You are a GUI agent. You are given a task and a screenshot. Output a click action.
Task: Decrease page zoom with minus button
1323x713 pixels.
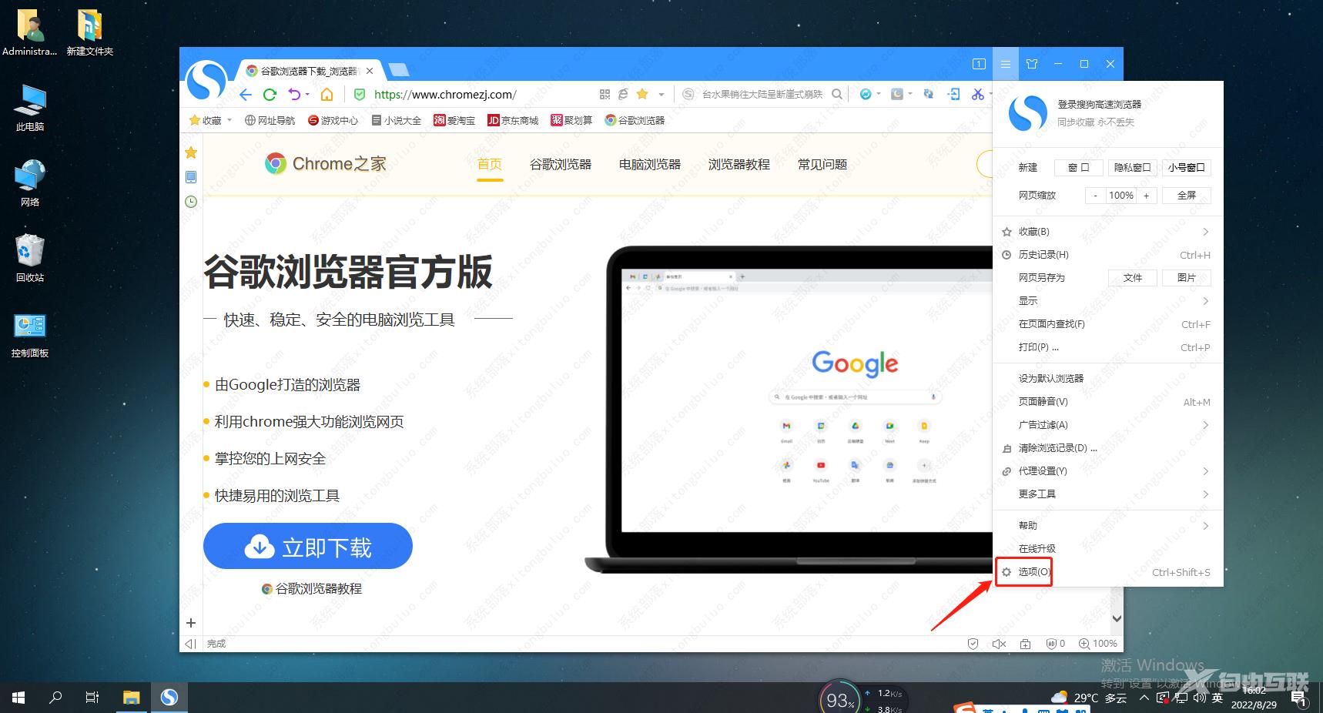pos(1096,196)
